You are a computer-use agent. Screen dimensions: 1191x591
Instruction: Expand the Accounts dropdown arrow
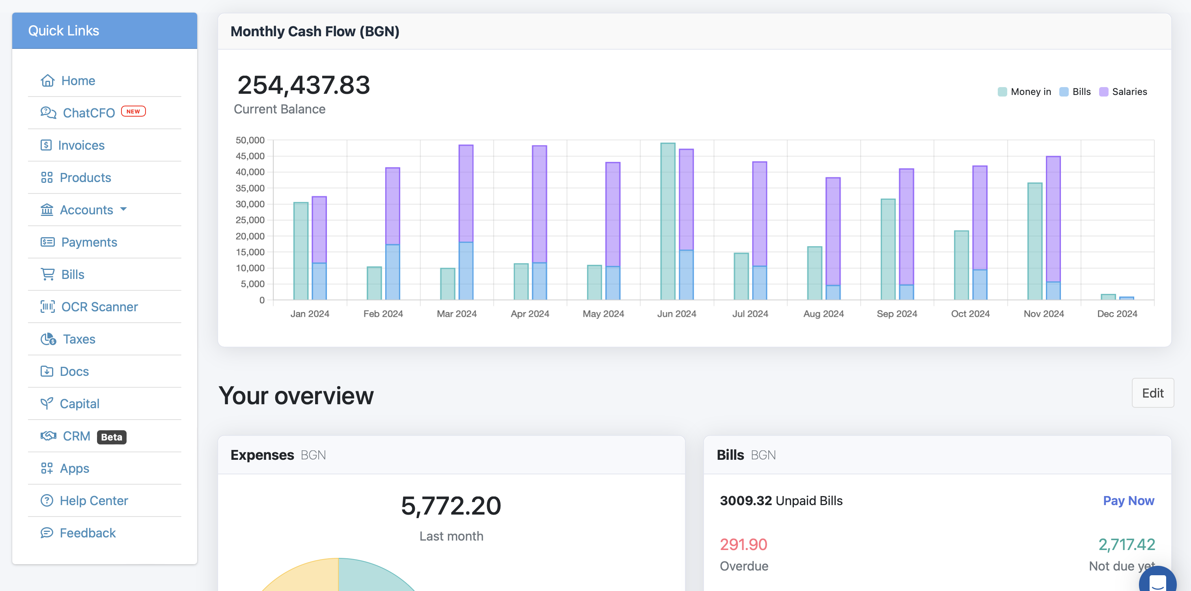[123, 209]
